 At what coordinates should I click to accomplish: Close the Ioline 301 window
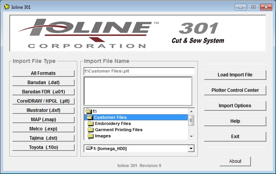[266, 7]
